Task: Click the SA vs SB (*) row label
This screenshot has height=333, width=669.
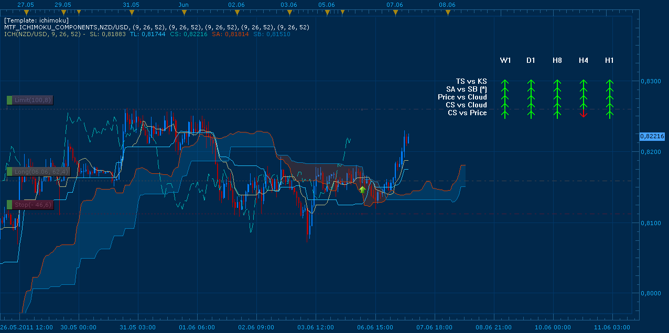Action: pyautogui.click(x=467, y=89)
